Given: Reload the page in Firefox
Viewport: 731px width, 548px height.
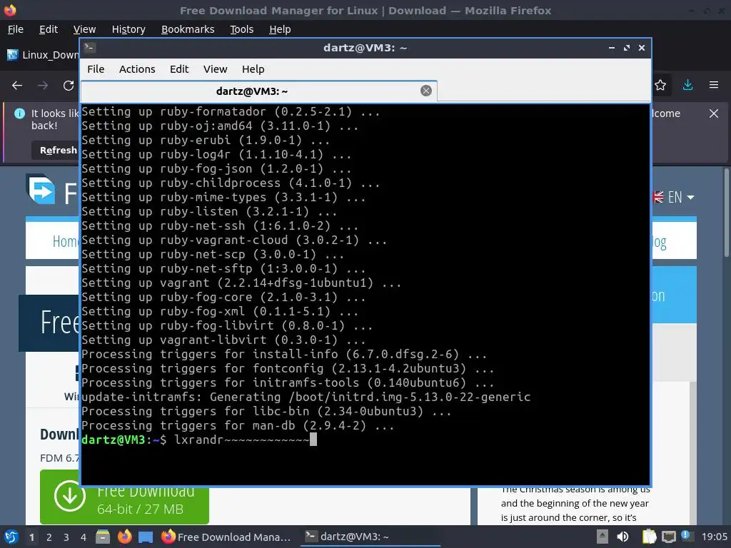Looking at the screenshot, I should (x=69, y=86).
